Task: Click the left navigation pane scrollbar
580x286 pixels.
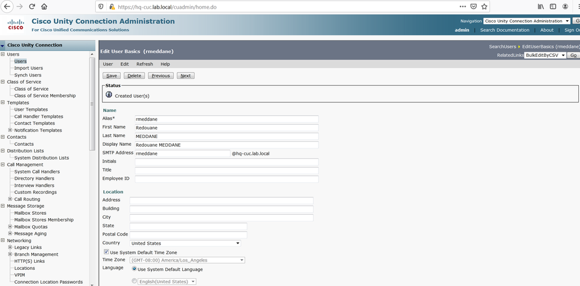Action: point(92,103)
